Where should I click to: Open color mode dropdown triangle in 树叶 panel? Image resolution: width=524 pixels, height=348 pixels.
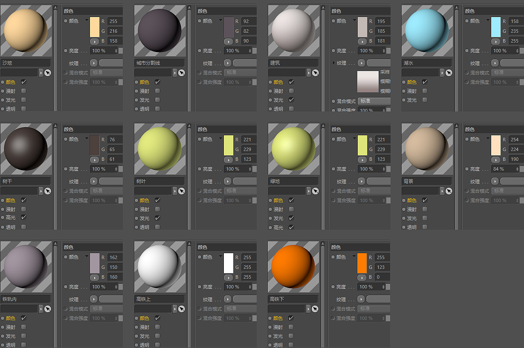(x=220, y=139)
